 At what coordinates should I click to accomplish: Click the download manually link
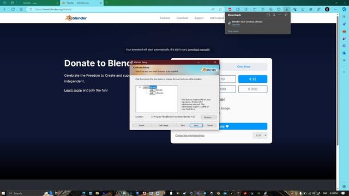tap(198, 50)
